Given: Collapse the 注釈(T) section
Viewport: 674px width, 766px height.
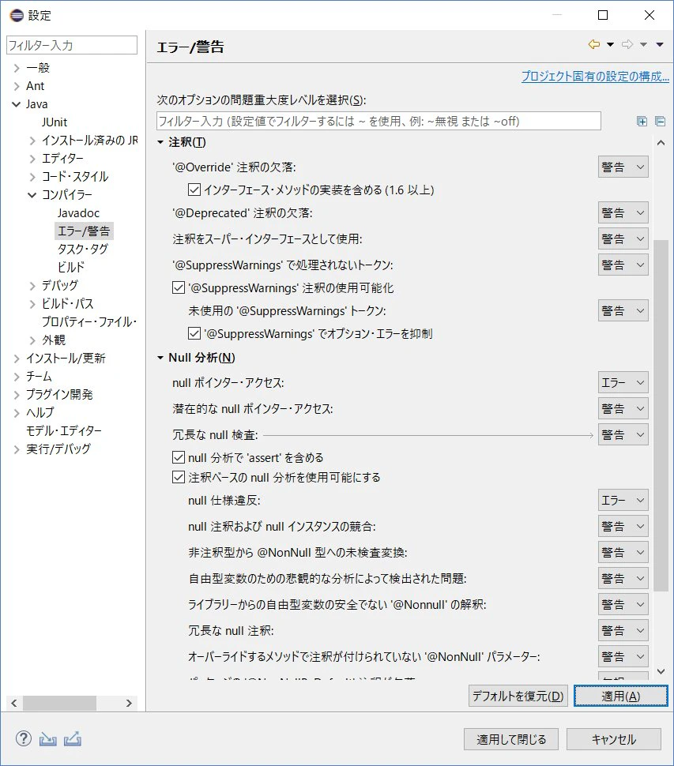Looking at the screenshot, I should tap(160, 142).
